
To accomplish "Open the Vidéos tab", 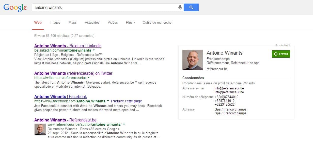I will 113,22.
